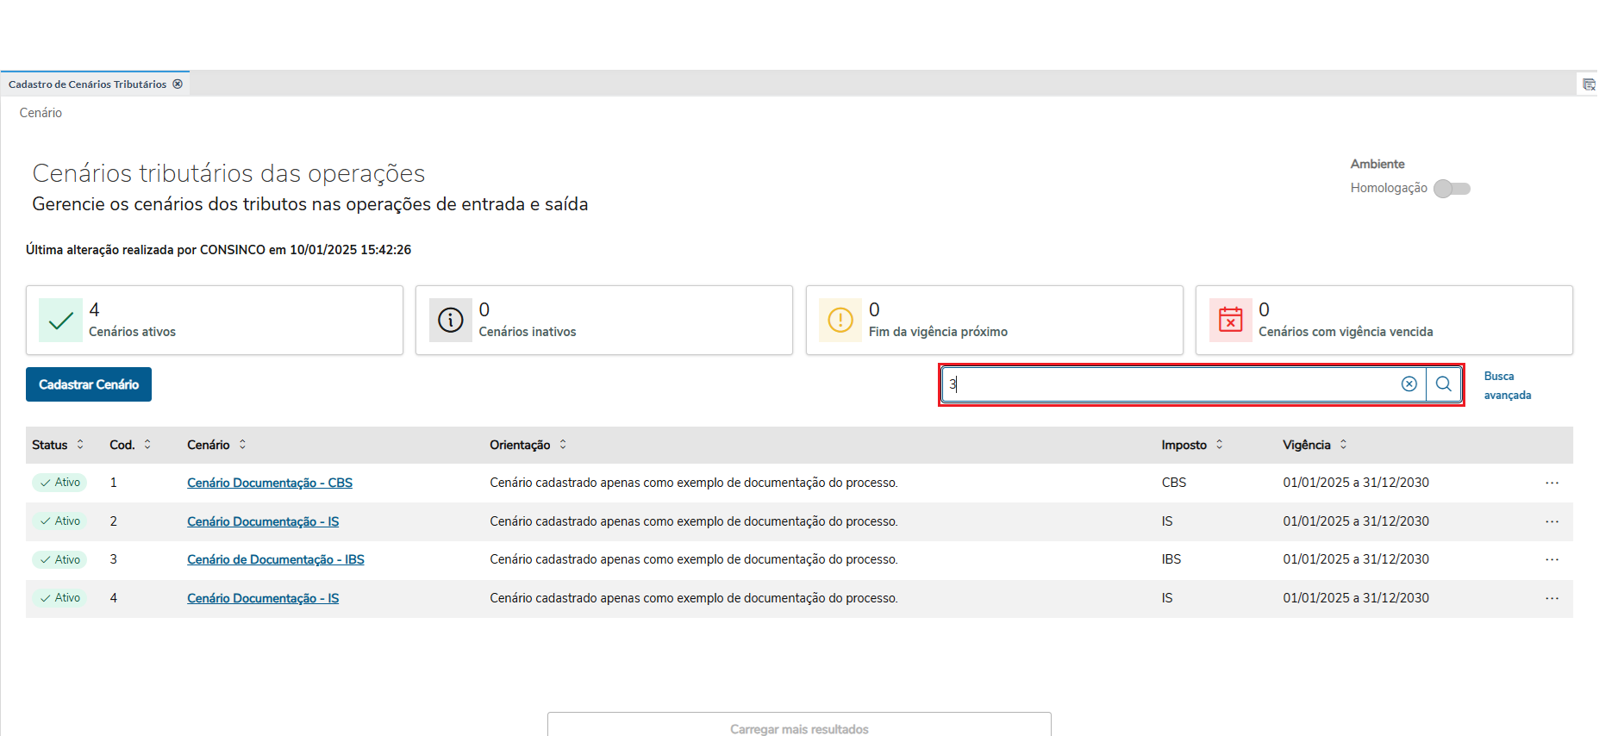Click the Cenários inativos info icon
The height and width of the screenshot is (736, 1599).
pyautogui.click(x=451, y=321)
